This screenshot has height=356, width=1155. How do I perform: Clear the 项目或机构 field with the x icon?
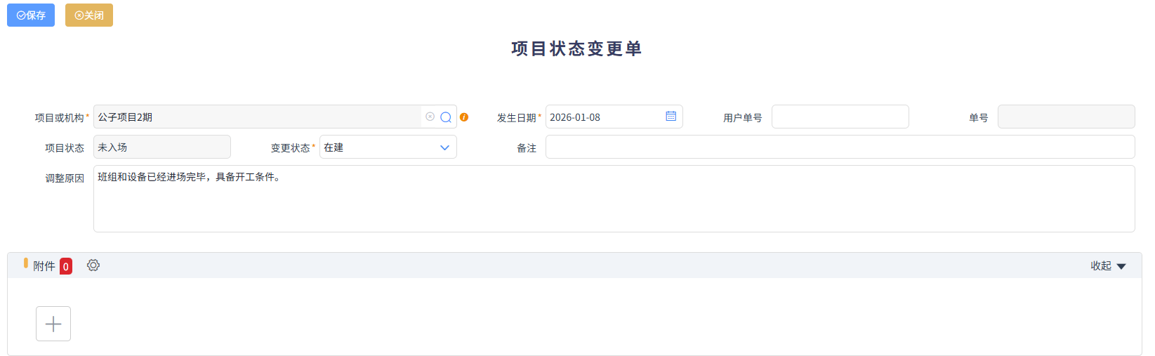(430, 117)
